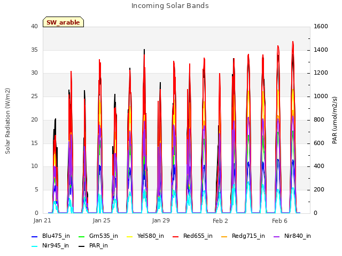This screenshot has width=342, height=256.
Task: Click the Nir840_in legend label
Action: [298, 236]
